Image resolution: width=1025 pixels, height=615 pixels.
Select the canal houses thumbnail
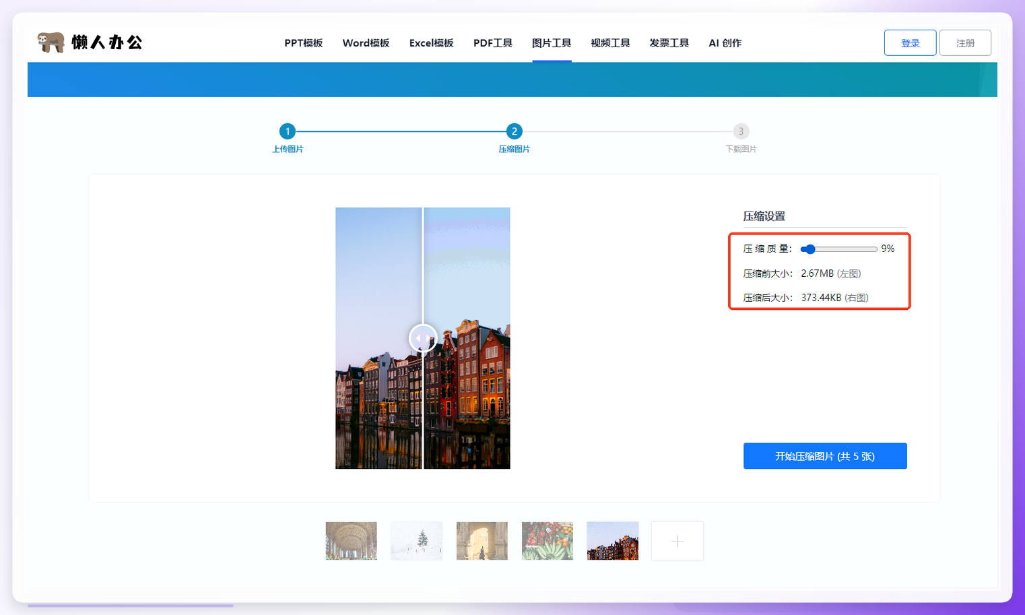pyautogui.click(x=612, y=541)
